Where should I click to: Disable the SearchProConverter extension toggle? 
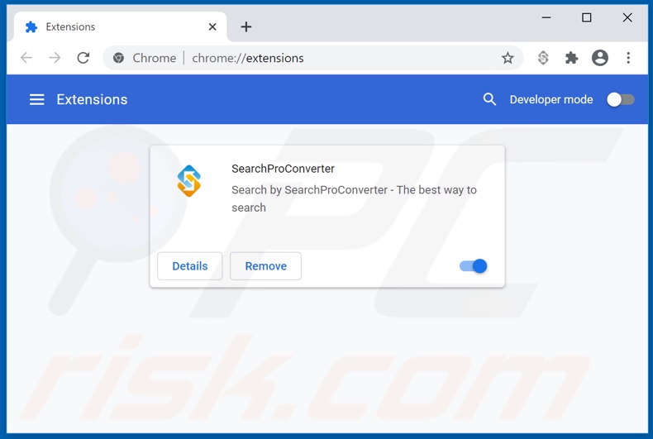[473, 265]
